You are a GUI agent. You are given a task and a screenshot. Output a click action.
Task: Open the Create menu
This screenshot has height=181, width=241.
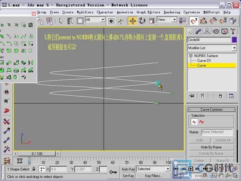[x=68, y=12]
